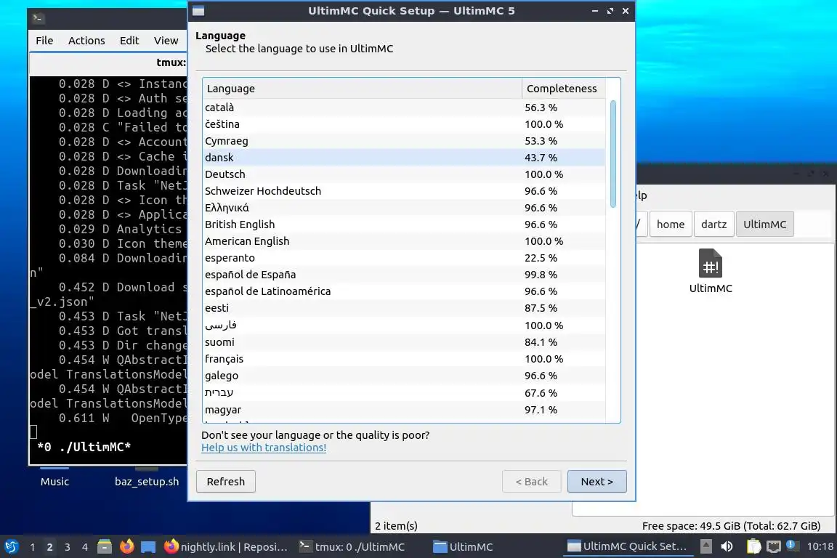The width and height of the screenshot is (837, 558).
Task: Open terminal File menu
Action: pyautogui.click(x=44, y=41)
